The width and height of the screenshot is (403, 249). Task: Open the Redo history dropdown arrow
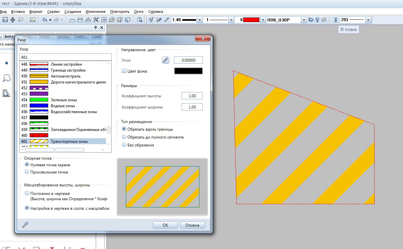point(62,20)
